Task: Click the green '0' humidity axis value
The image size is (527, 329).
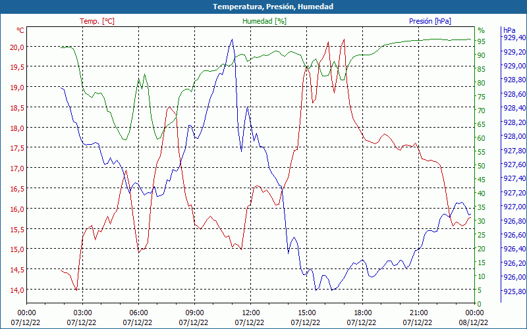Action: (480, 304)
